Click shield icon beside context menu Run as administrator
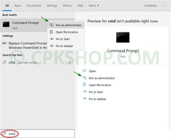This screenshot has width=171, height=138. pyautogui.click(x=52, y=25)
